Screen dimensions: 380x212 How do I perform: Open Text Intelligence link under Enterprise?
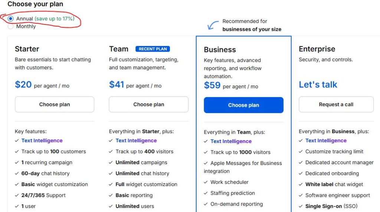pyautogui.click(x=326, y=140)
